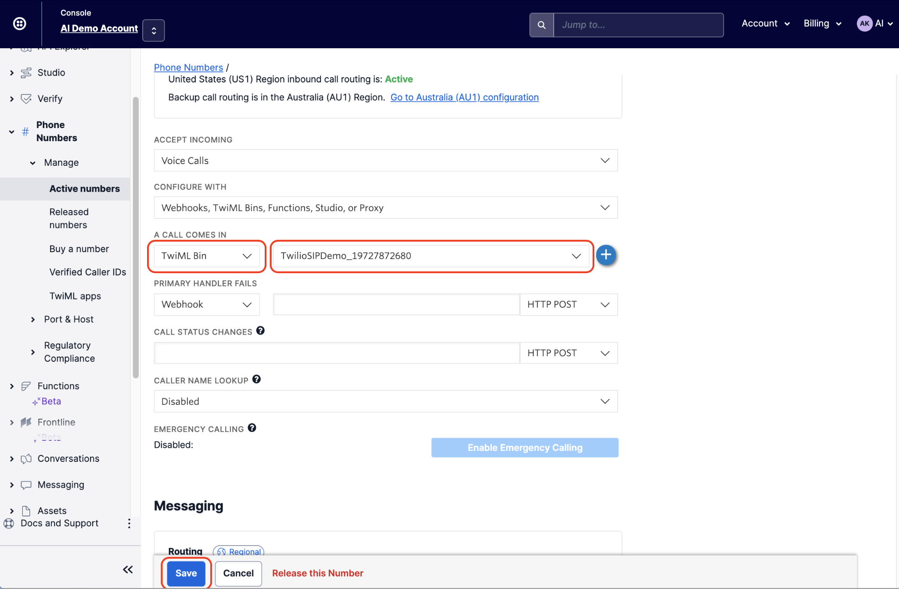Expand the Verify menu

12,99
